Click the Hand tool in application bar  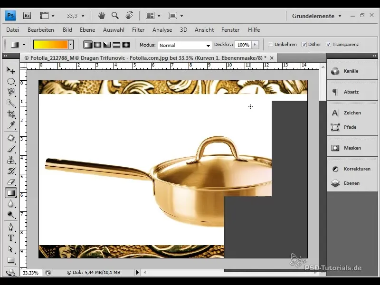point(102,16)
